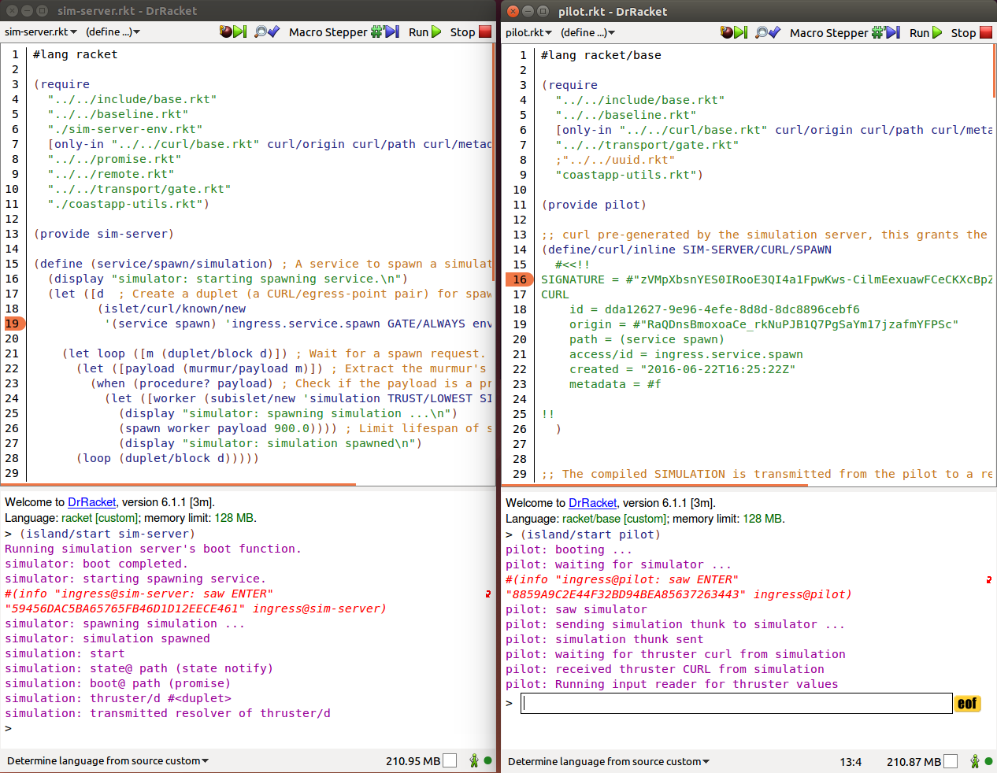Click red error marker in pilot output
Screen dimensions: 997x773
point(989,579)
